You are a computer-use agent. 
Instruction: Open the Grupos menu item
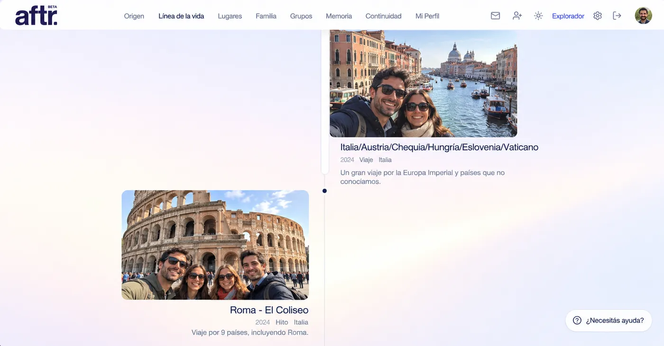[x=301, y=16]
